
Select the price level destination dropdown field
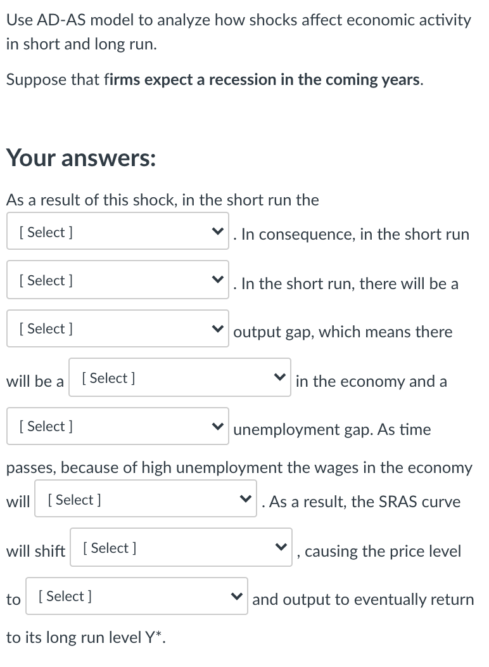136,595
